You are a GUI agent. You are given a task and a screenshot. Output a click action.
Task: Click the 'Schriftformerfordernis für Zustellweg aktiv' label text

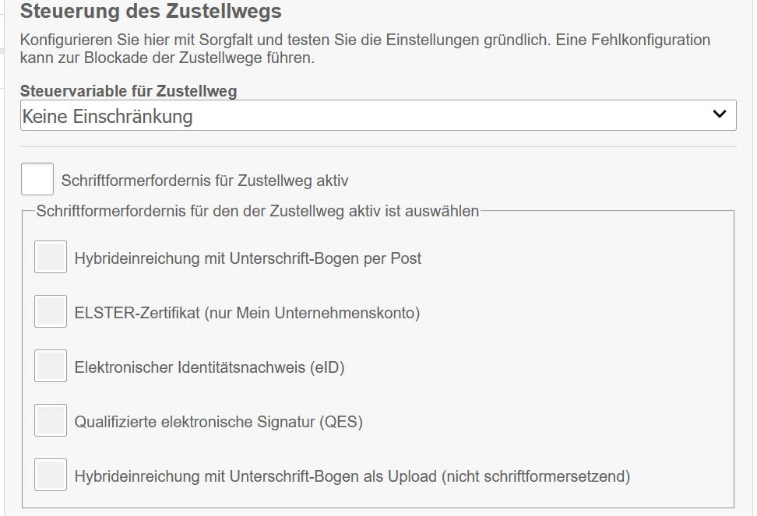click(x=205, y=181)
